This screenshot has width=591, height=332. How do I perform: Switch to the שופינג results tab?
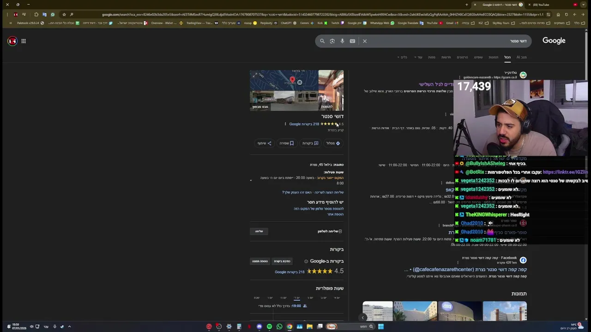[478, 57]
